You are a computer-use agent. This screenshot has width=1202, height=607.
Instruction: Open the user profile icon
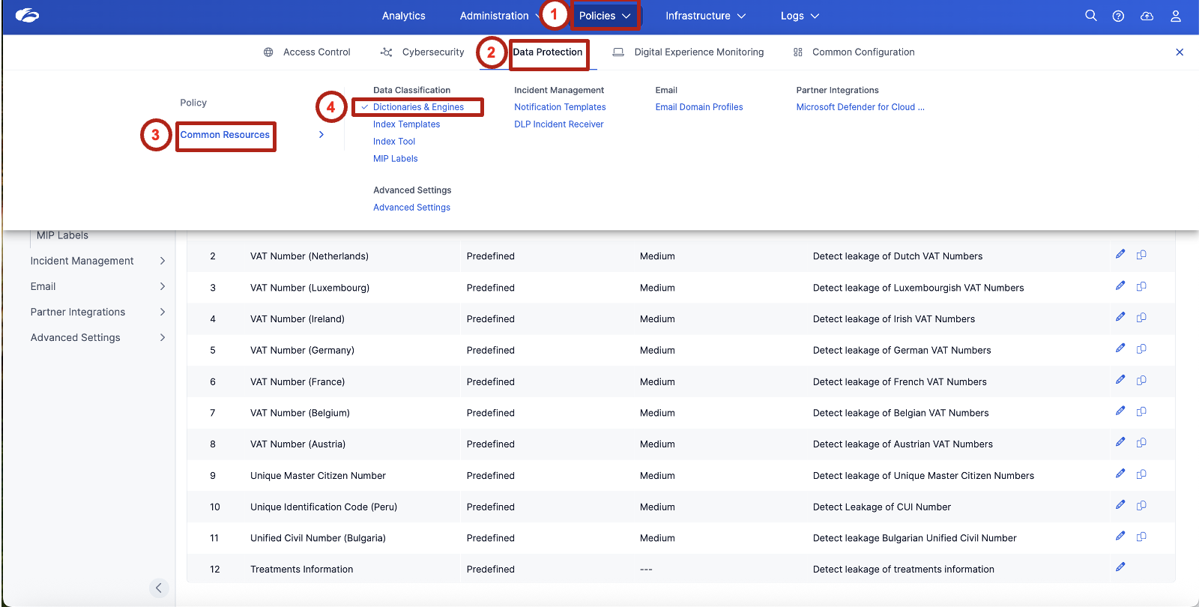1175,16
